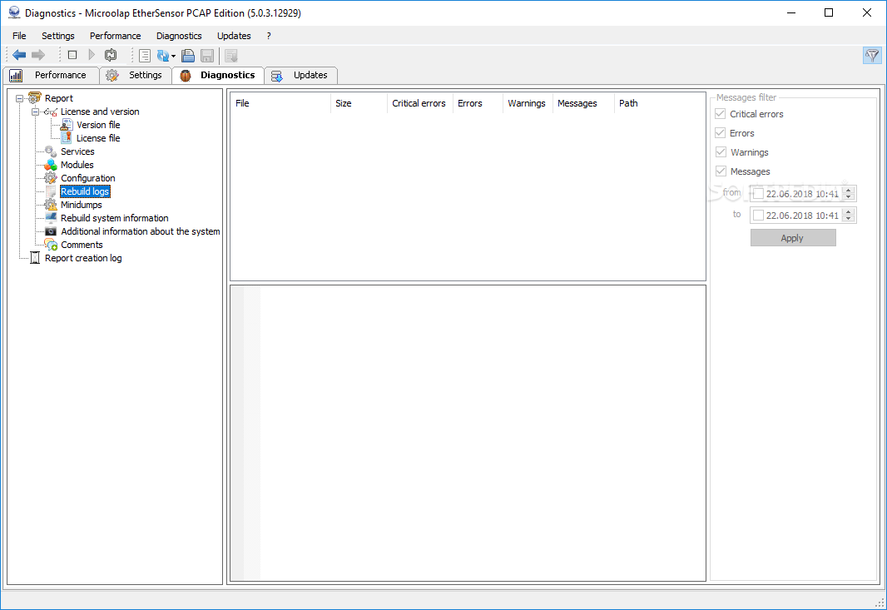Screen dimensions: 887x610
Task: Open the Diagnostics menu
Action: 179,36
